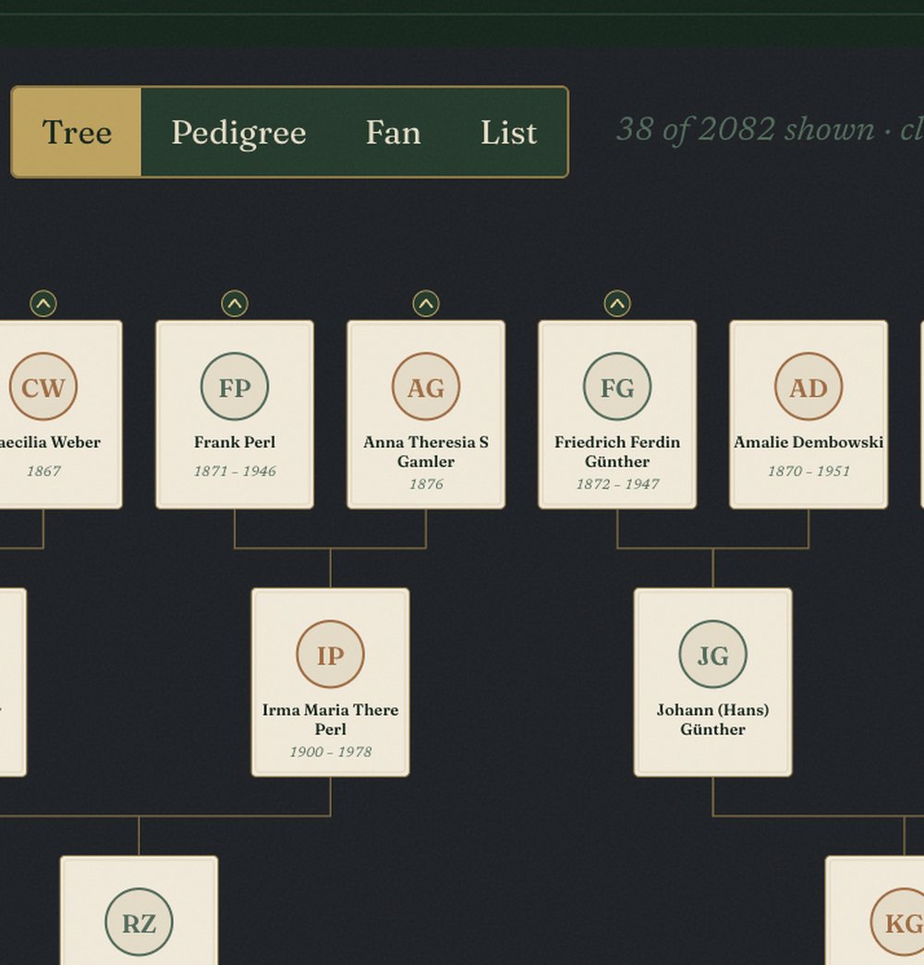Click the FP avatar circle

(235, 387)
